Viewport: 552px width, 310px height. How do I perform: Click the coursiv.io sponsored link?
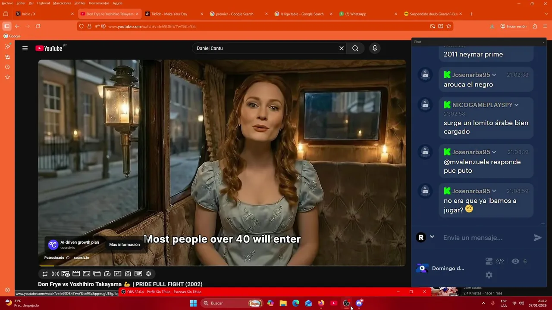(81, 257)
